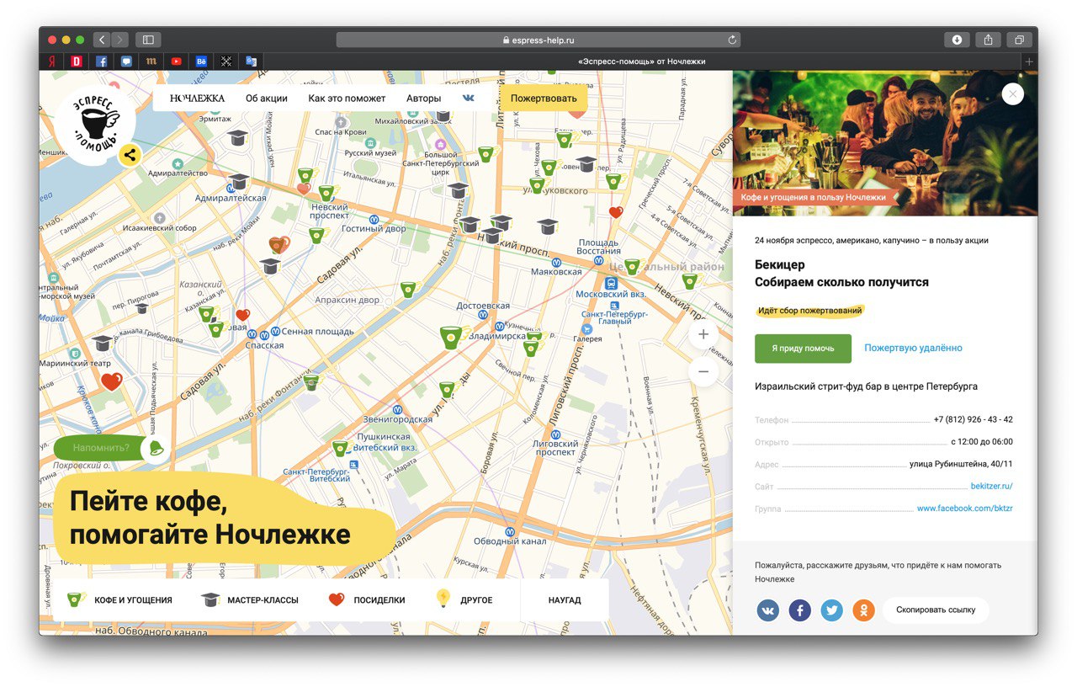The height and width of the screenshot is (687, 1077).
Task: Open the pinned Google Translate tab
Action: click(251, 61)
